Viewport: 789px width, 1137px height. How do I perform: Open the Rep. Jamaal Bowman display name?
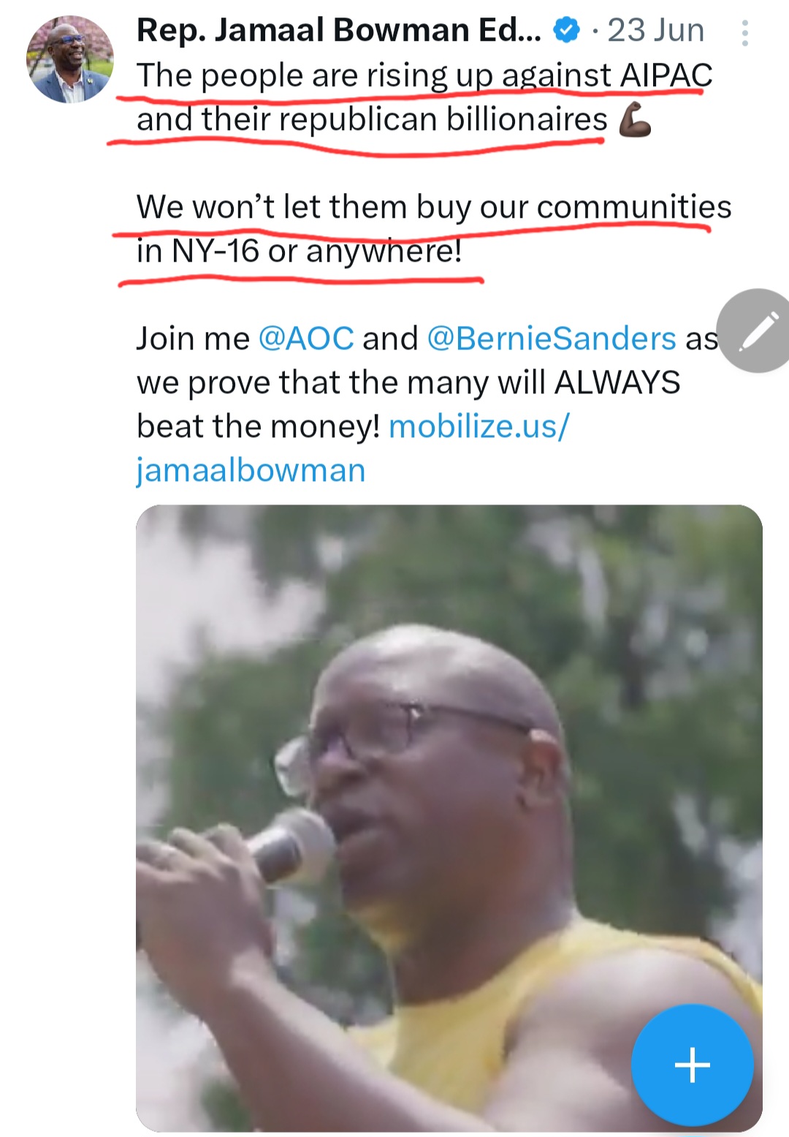tap(339, 31)
